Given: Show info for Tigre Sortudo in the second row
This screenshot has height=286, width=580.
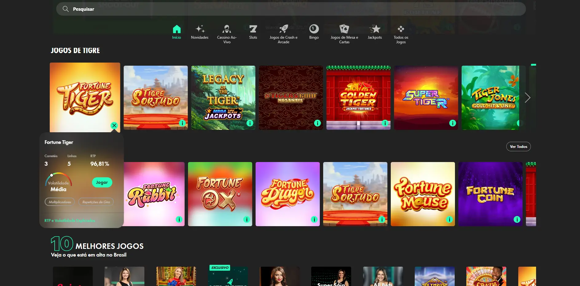Looking at the screenshot, I should [382, 219].
